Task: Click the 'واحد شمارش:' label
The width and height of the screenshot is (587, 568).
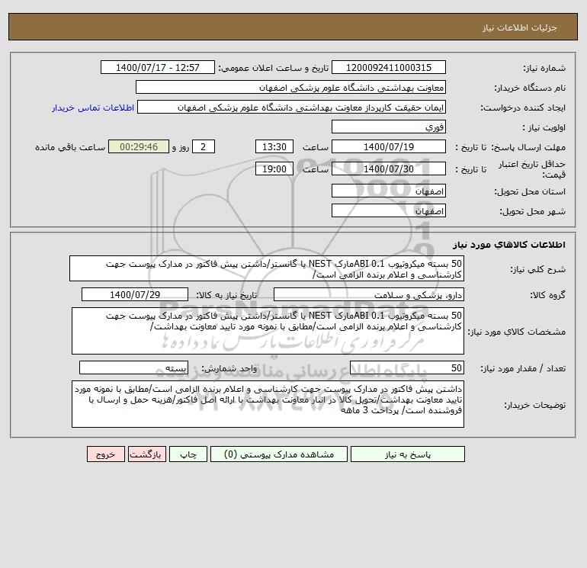Action: 229,368
